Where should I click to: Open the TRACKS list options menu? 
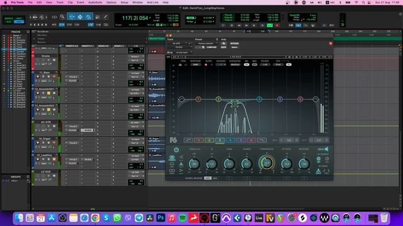pos(28,32)
